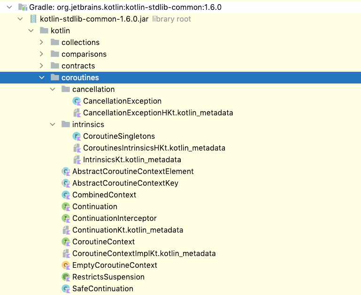Click the kotlin-stdlib-common jar archive icon
The image size is (361, 295).
[33, 19]
